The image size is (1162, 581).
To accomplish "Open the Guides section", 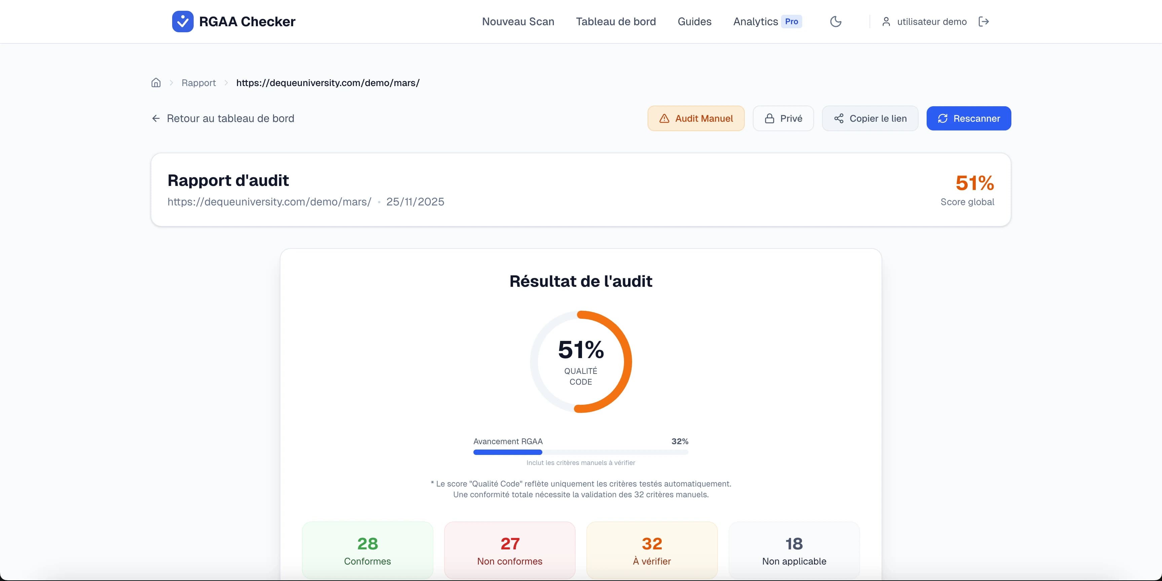I will [694, 21].
